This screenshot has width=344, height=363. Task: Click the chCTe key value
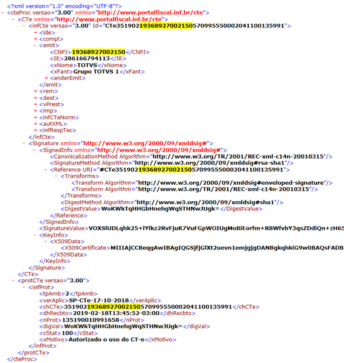click(148, 307)
